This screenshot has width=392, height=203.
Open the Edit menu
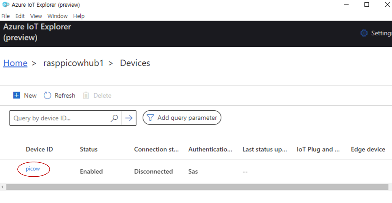pyautogui.click(x=20, y=16)
